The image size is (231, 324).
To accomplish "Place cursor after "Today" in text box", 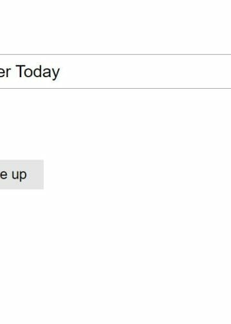I will [60, 72].
